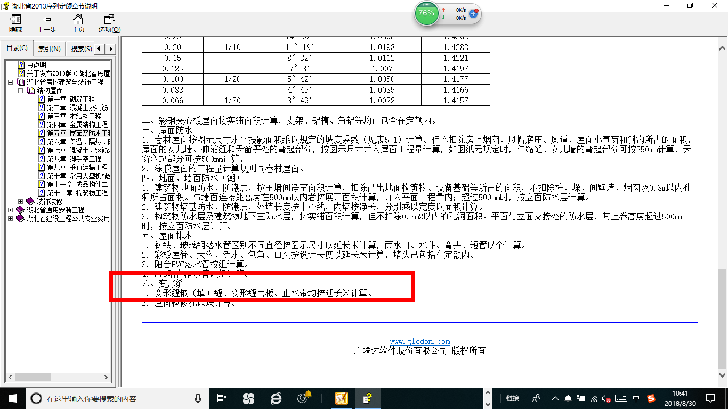The height and width of the screenshot is (409, 728).
Task: Select 第二章 混凝土及钢筋 topic
Action: click(x=78, y=108)
